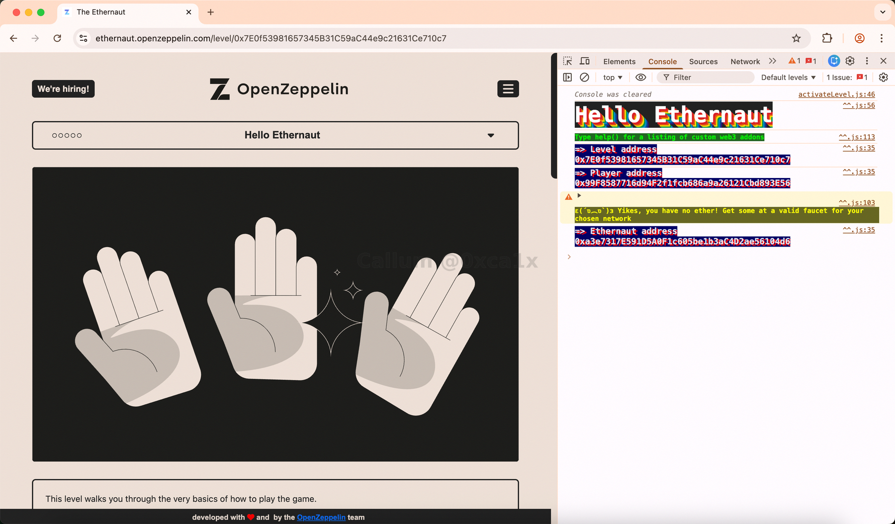Open Chrome's three-dot menu
Viewport: 895px width, 524px height.
click(x=882, y=38)
